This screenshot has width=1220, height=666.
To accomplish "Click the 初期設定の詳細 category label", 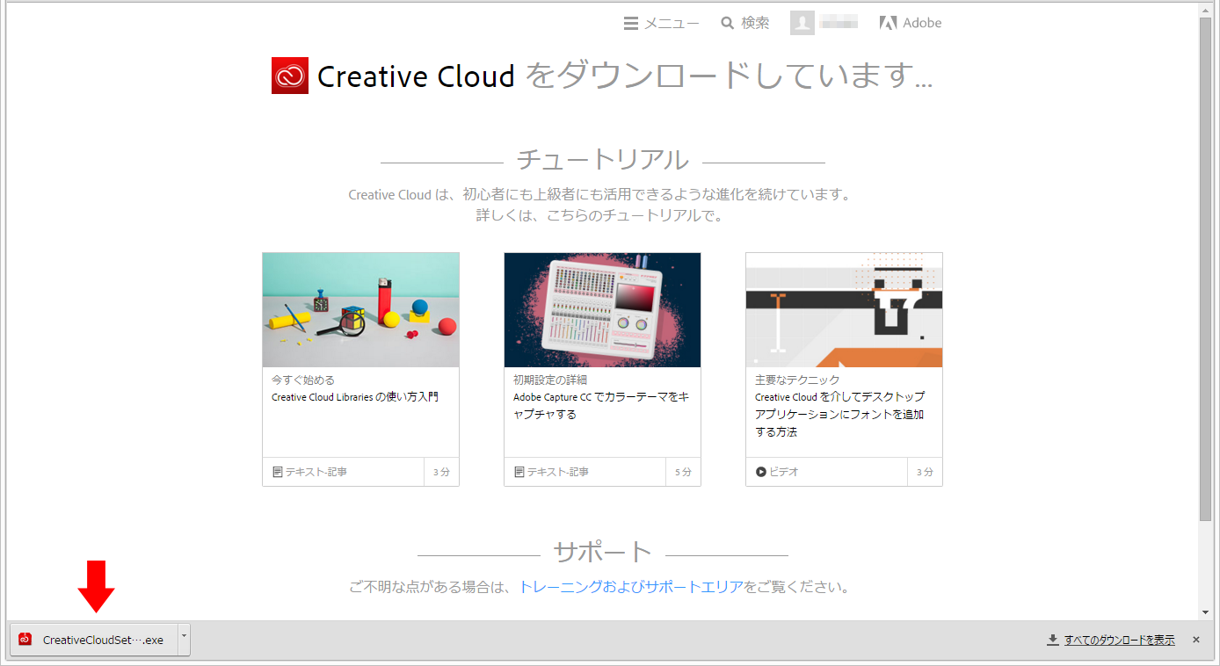I will click(x=550, y=380).
